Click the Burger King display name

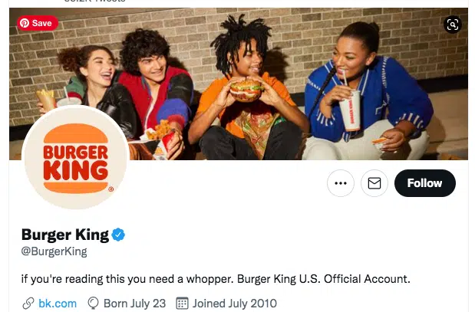(x=65, y=235)
